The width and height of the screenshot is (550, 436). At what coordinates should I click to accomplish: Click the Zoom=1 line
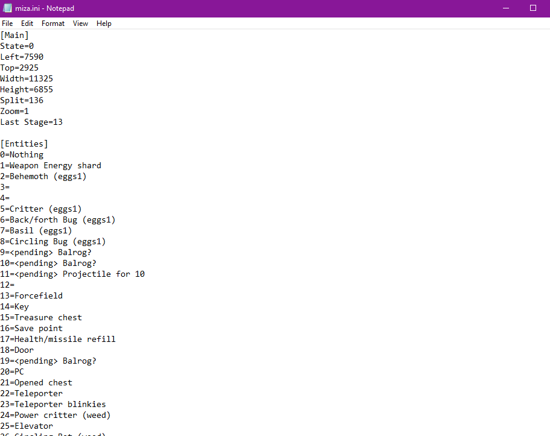[x=14, y=111]
